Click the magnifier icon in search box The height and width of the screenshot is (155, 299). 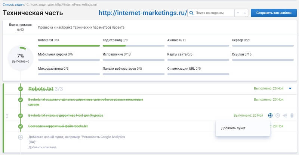(191, 13)
